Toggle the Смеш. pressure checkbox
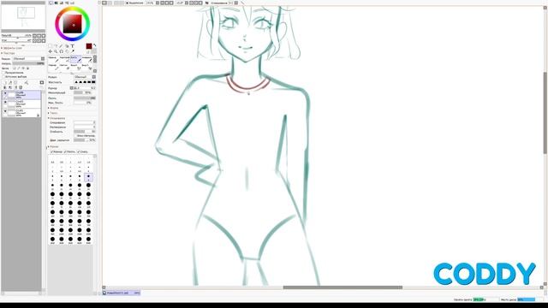Screen dimensions: 548x308 [78, 152]
